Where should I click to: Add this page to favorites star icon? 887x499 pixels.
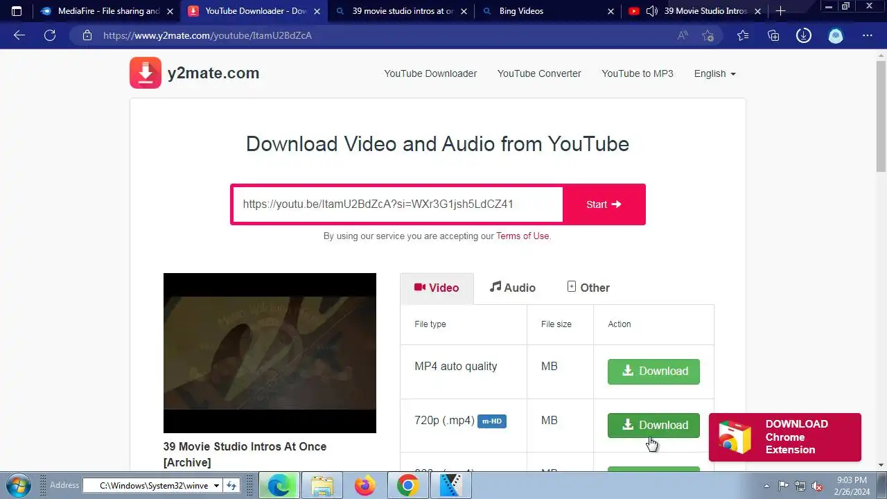click(708, 35)
